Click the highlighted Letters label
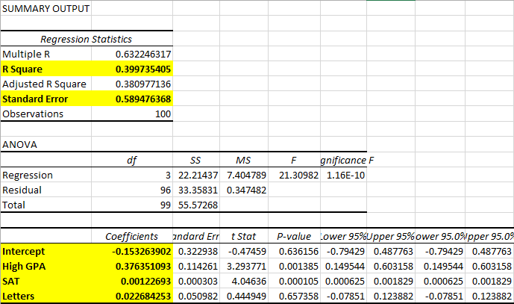The image size is (514, 304). (46, 296)
